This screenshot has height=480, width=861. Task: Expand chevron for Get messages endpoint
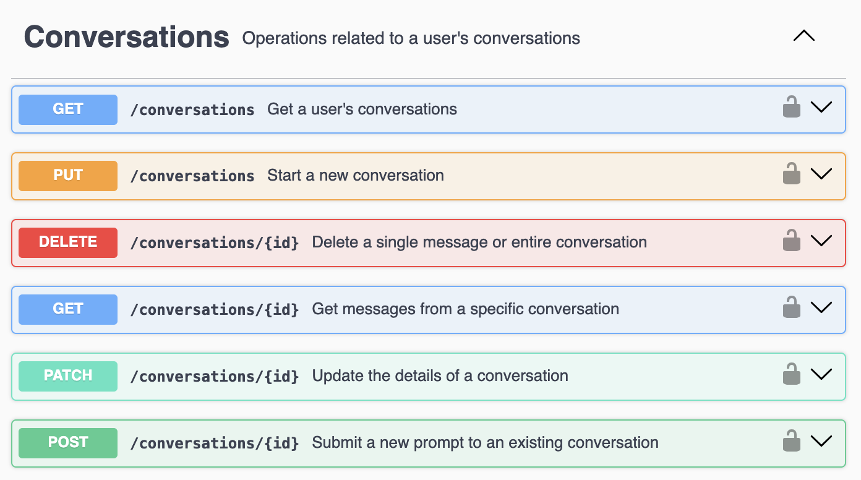821,308
